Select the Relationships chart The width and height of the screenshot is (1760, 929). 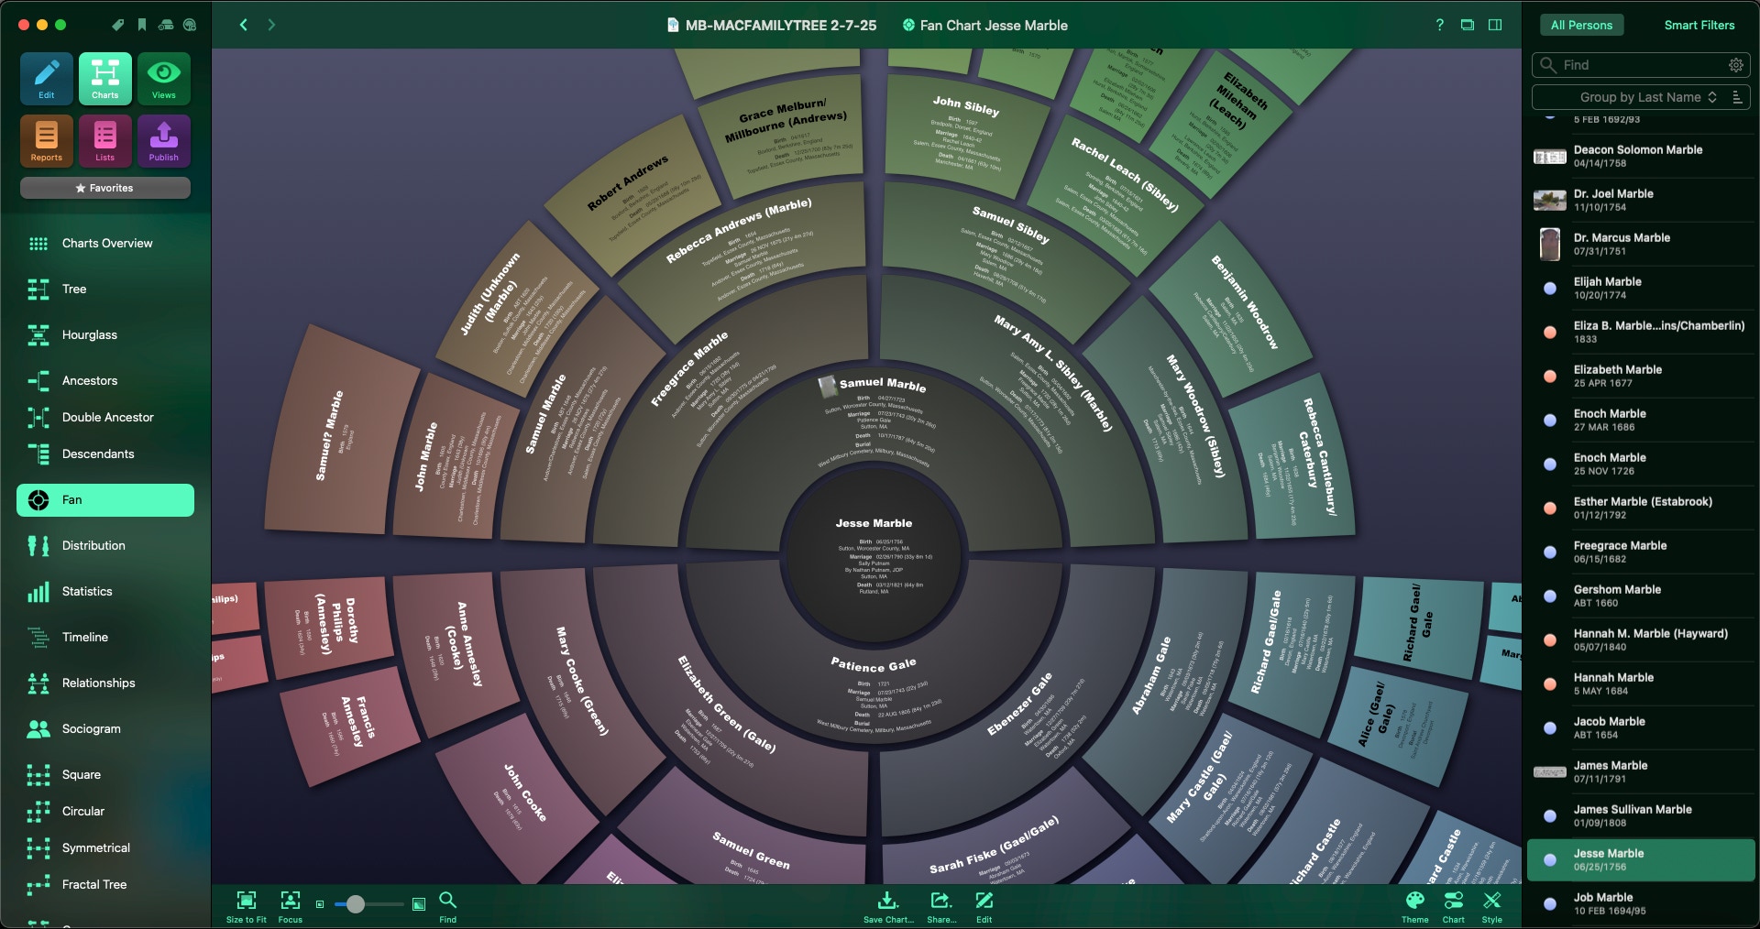tap(105, 683)
